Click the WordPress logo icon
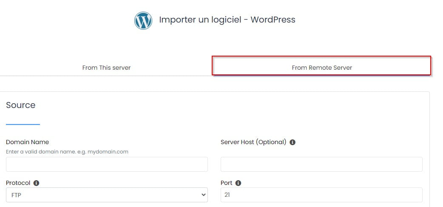This screenshot has height=207, width=443. point(143,20)
